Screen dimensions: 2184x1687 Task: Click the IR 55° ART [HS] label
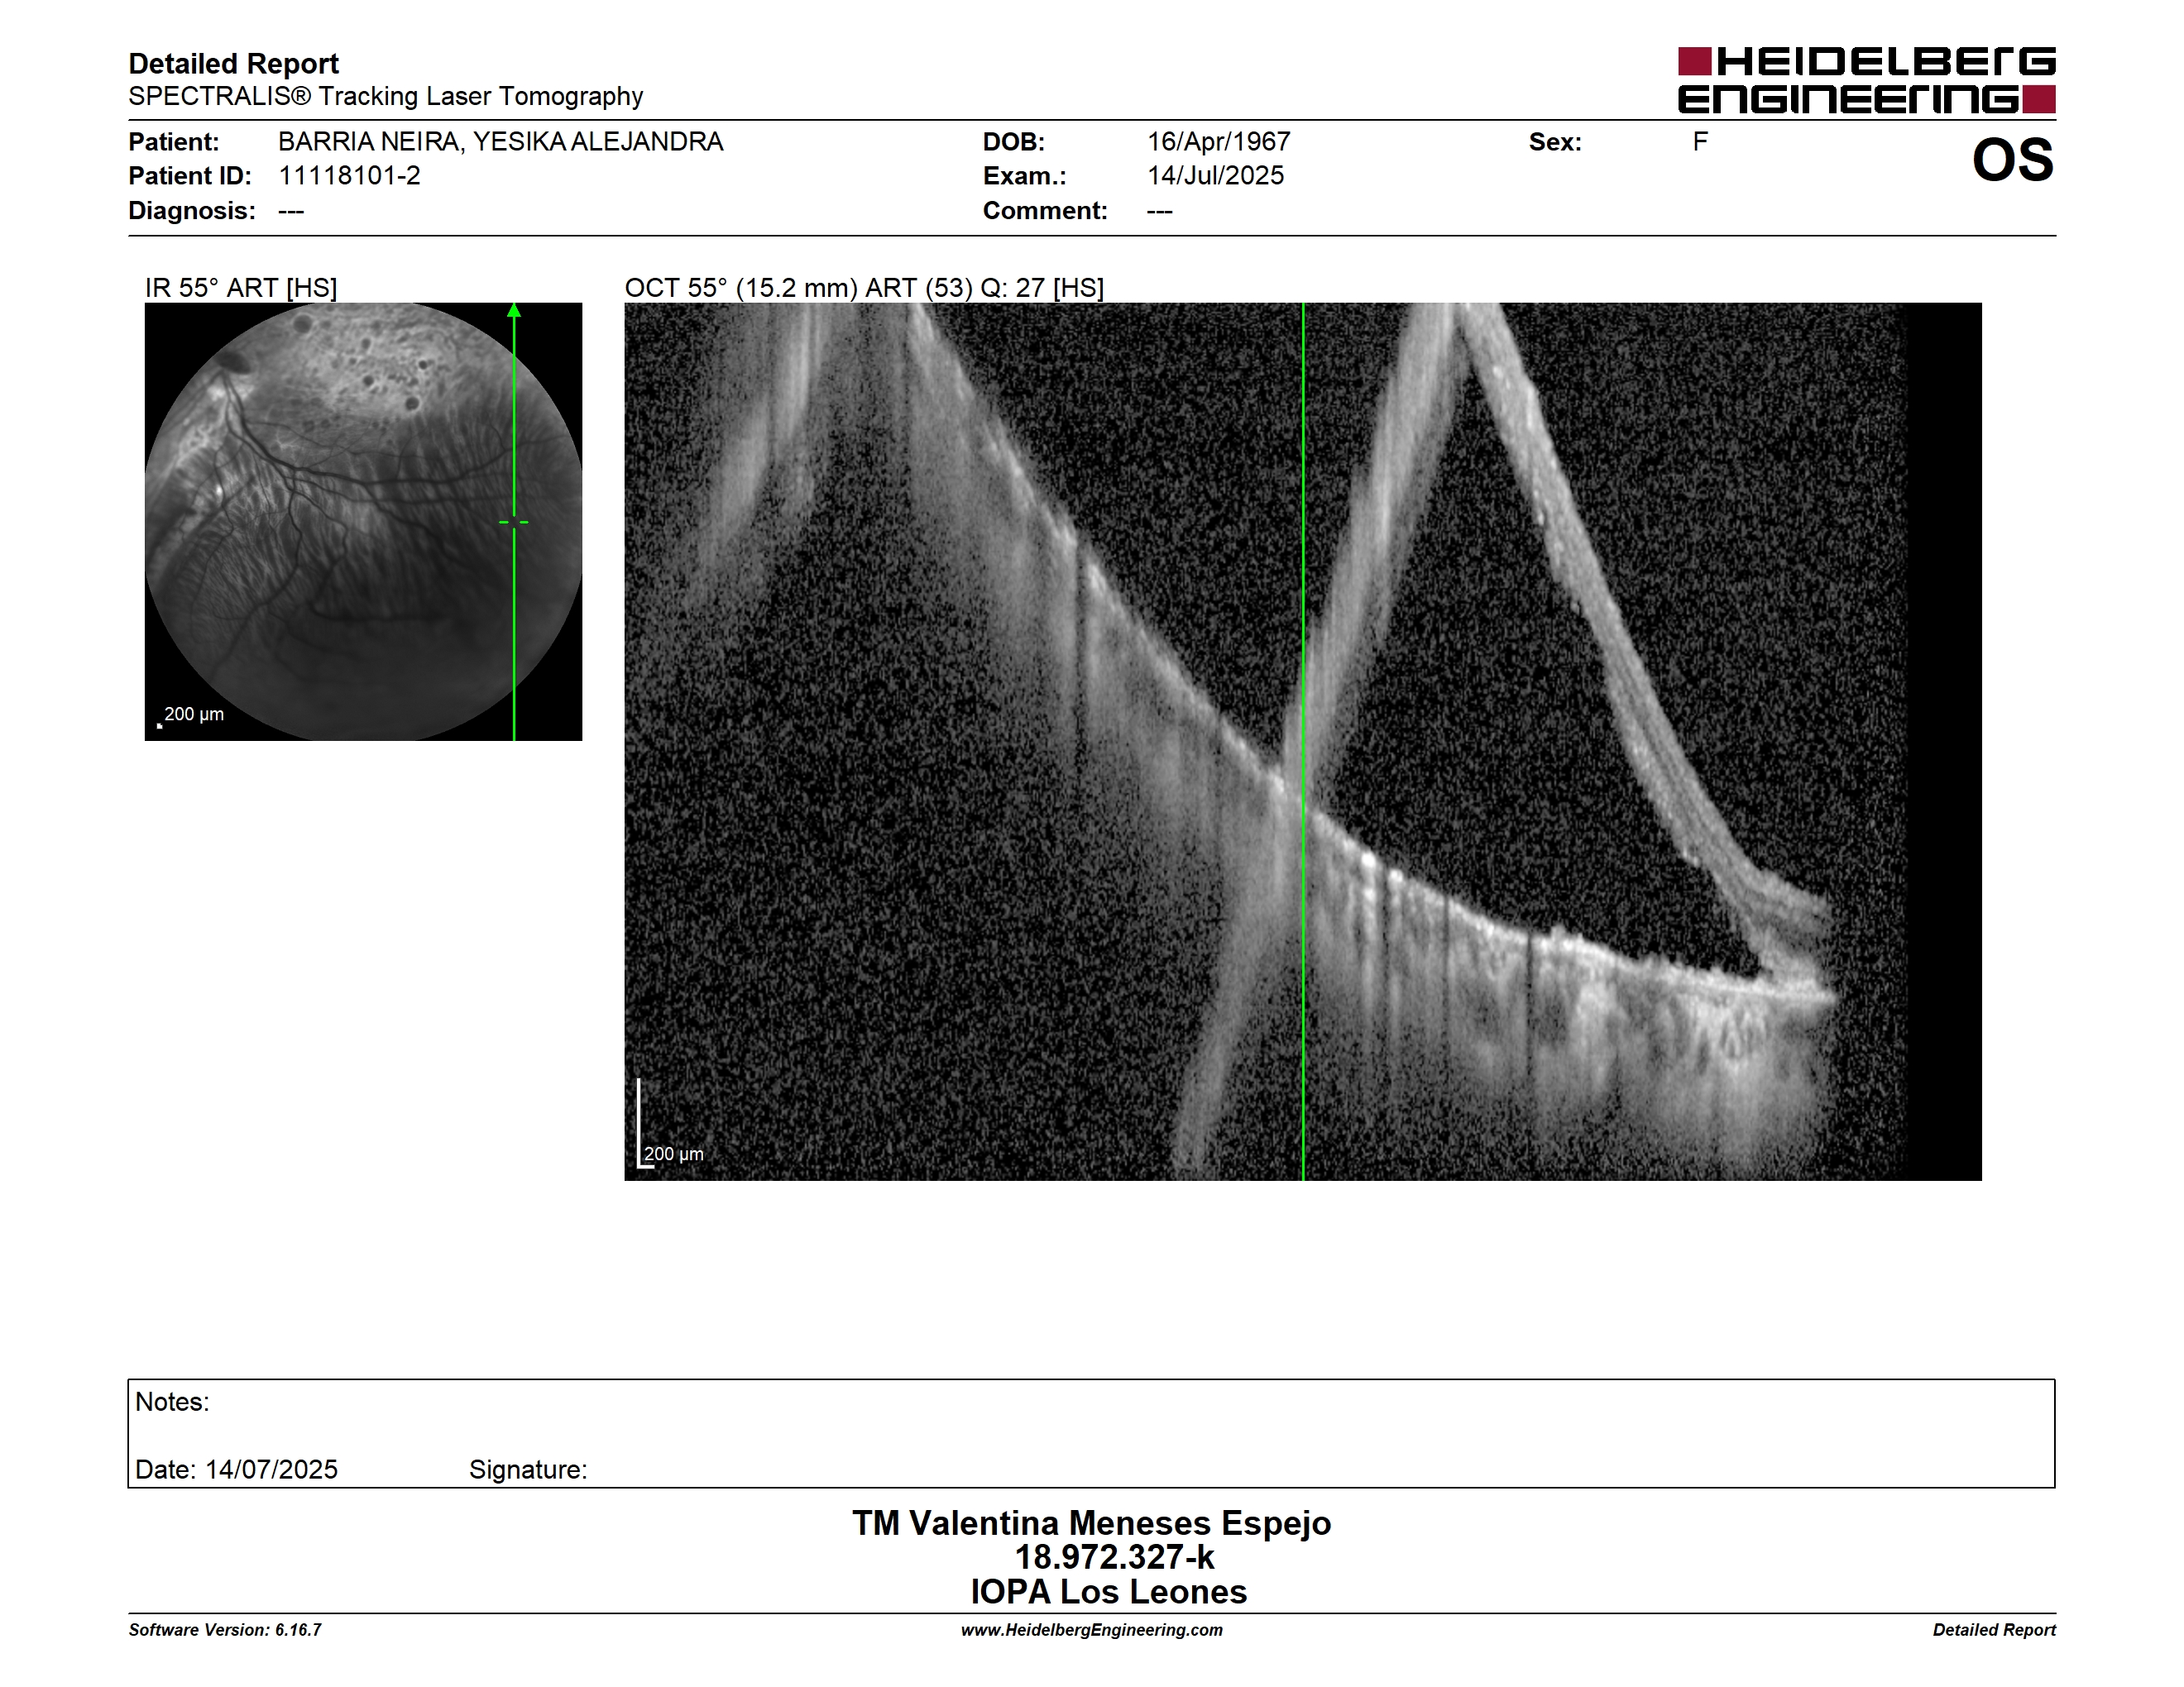241,288
